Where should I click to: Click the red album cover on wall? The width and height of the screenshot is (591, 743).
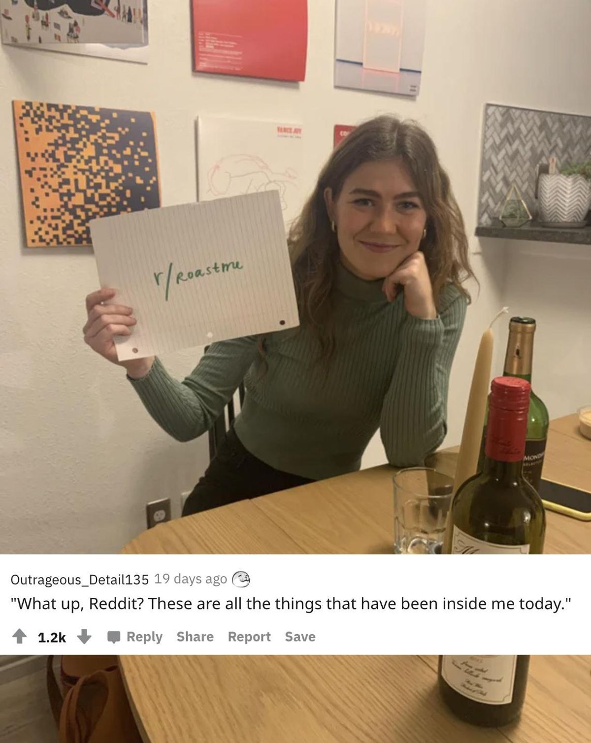point(249,39)
